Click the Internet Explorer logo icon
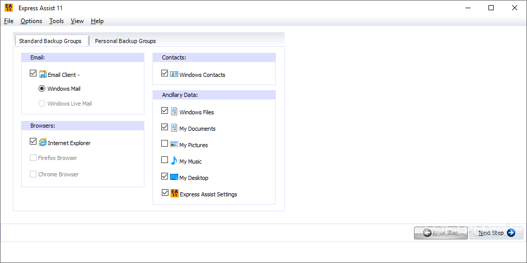527x263 pixels. tap(43, 142)
